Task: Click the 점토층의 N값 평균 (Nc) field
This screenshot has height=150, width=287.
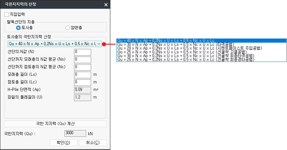Action: (83, 67)
